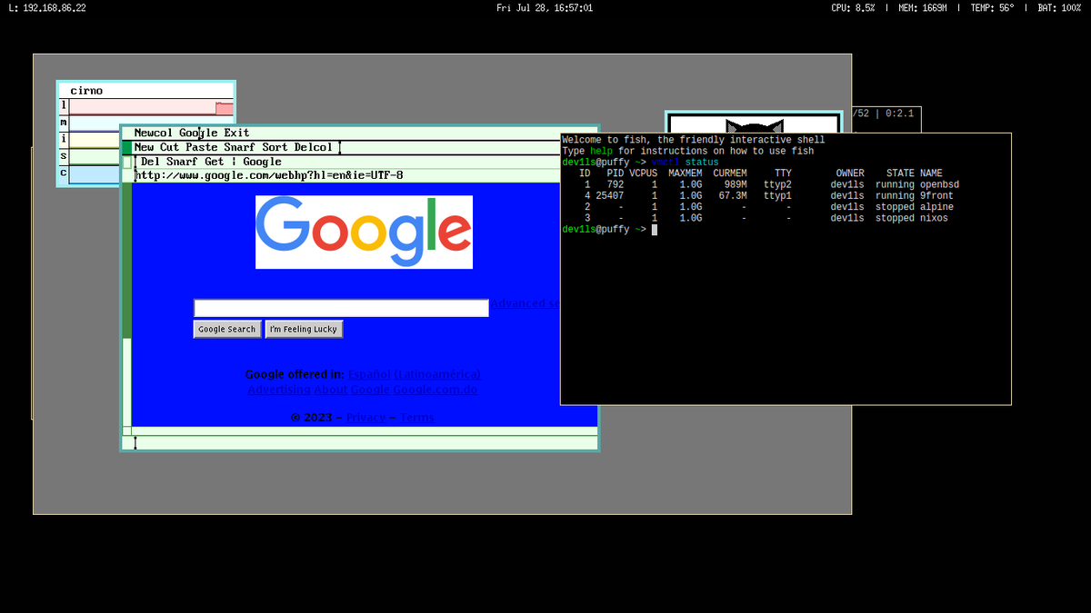Click Cut in the column tag
The height and width of the screenshot is (613, 1091).
coord(170,147)
